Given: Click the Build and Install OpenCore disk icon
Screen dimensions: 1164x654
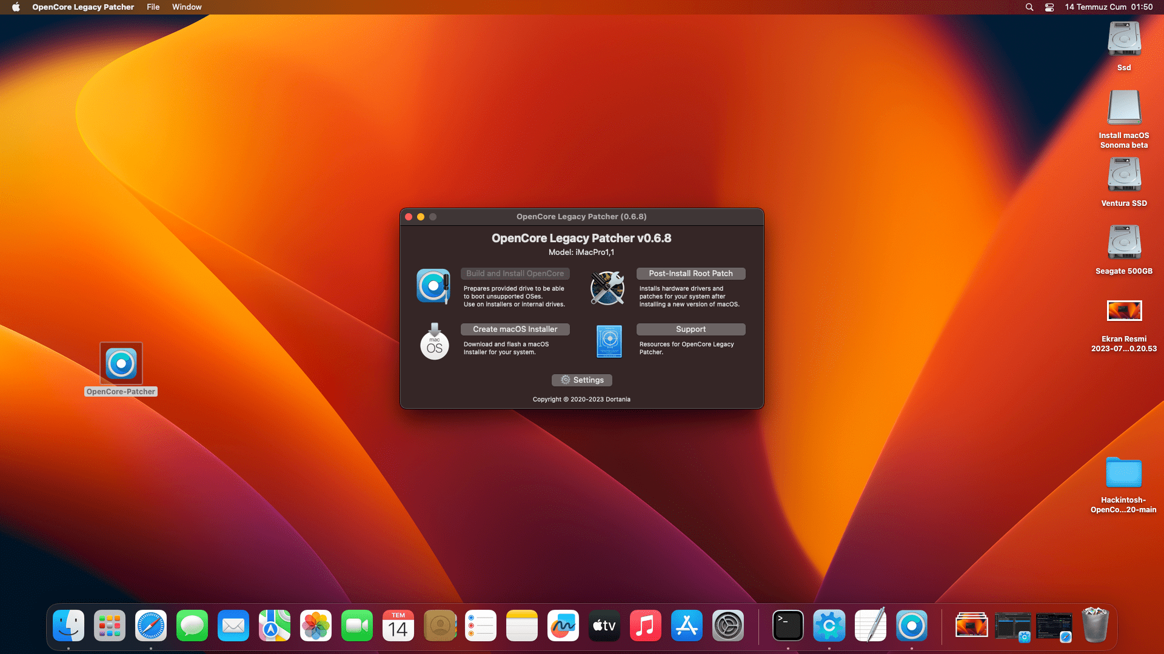Looking at the screenshot, I should pyautogui.click(x=433, y=286).
